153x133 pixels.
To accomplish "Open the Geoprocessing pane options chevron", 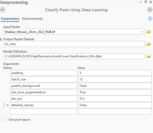I will 141,2.
